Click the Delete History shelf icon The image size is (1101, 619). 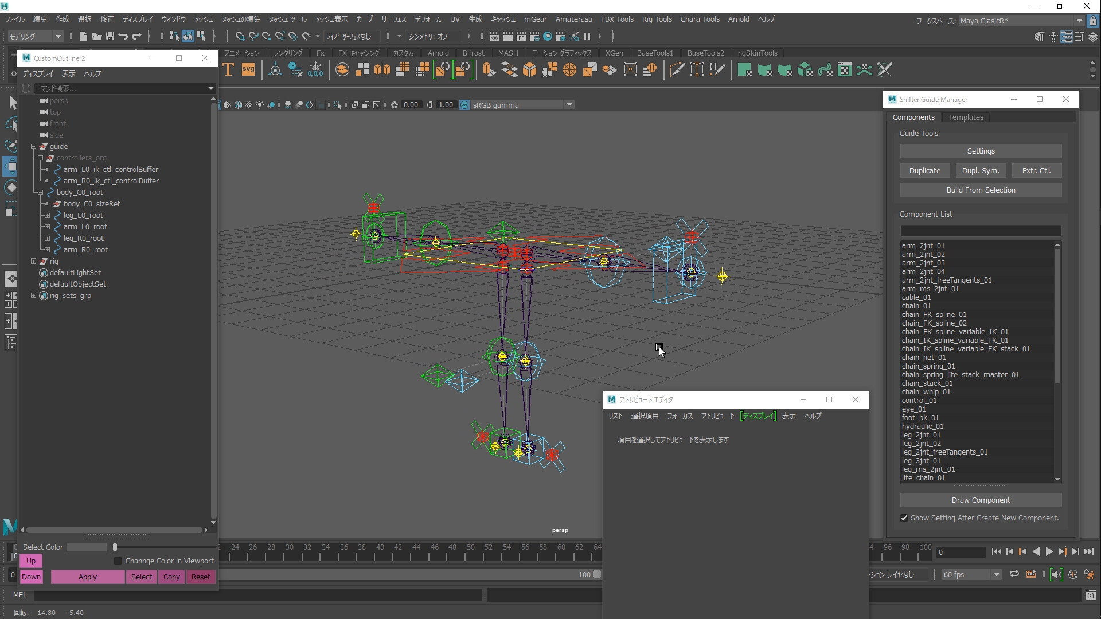[295, 70]
